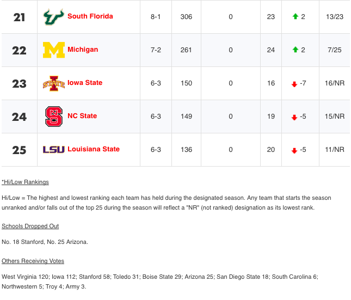Screen dimensions: 351x300
Task: Select Iowa State's 16/NR Hi/Low cell
Action: [335, 83]
